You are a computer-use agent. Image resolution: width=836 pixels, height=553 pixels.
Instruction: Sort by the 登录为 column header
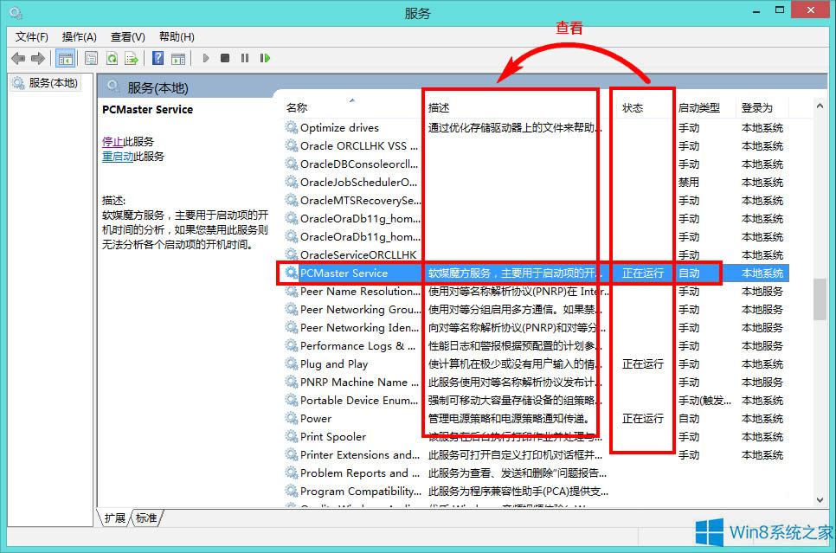756,107
